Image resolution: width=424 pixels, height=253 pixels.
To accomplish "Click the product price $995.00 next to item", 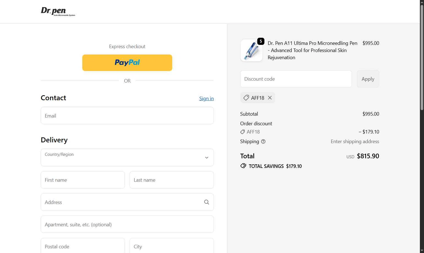I will coord(371,43).
